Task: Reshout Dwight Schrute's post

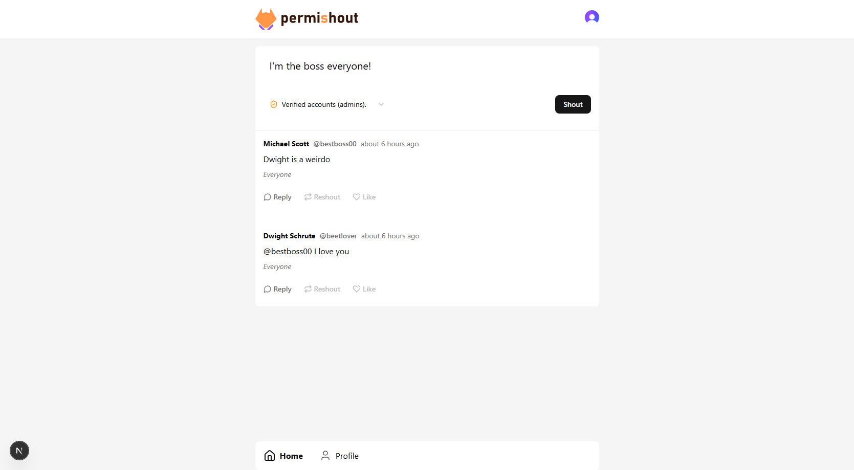Action: (x=322, y=289)
